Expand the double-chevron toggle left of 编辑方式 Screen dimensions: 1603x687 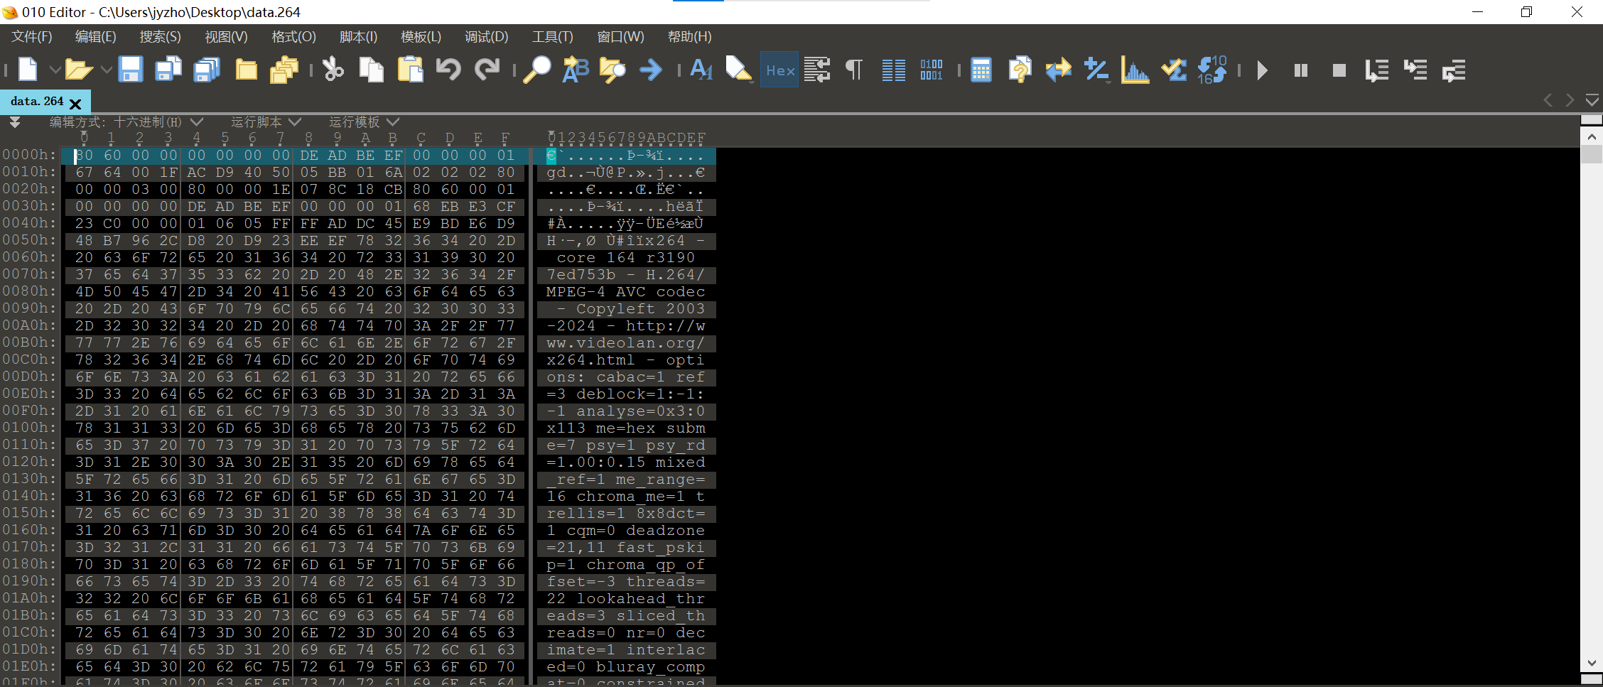point(14,122)
